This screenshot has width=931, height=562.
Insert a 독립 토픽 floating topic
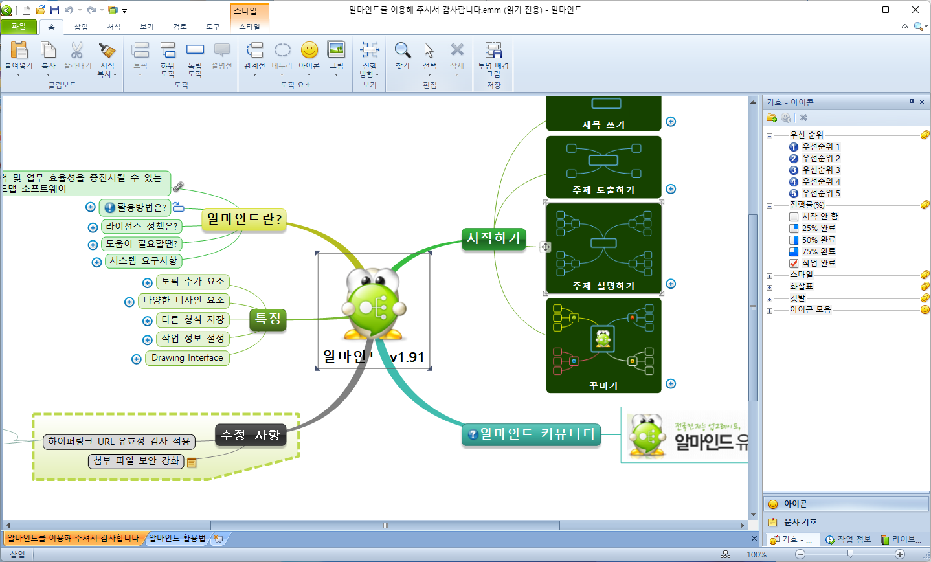(x=195, y=50)
